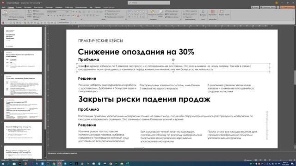Click text highlight color swatch

click(x=73, y=16)
